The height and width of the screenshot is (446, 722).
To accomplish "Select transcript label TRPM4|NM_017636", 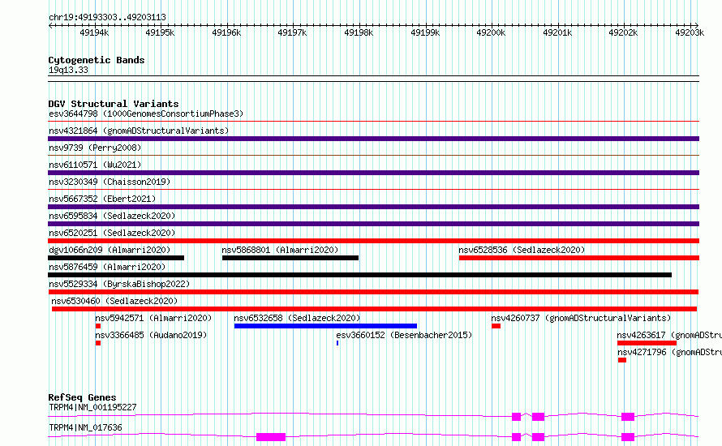I will [x=85, y=427].
